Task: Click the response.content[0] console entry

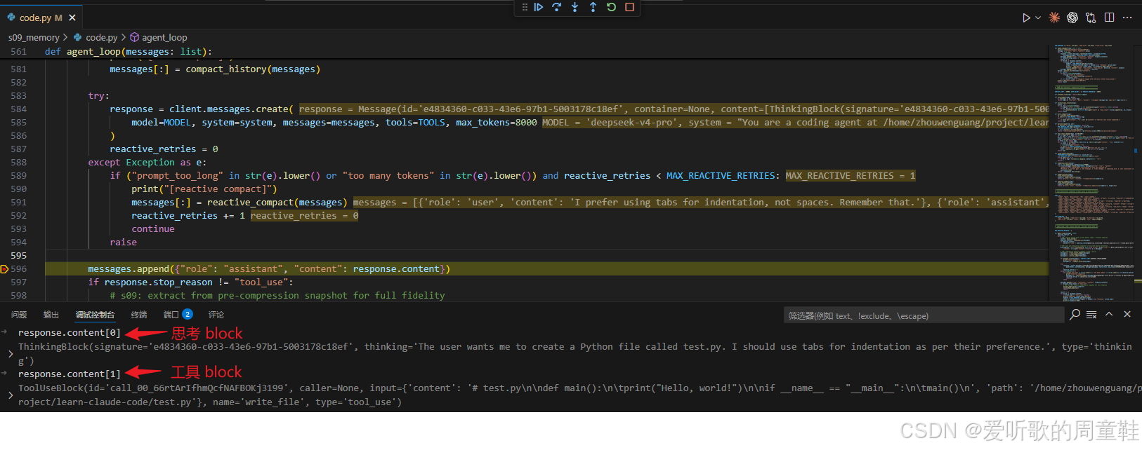Action: coord(69,333)
